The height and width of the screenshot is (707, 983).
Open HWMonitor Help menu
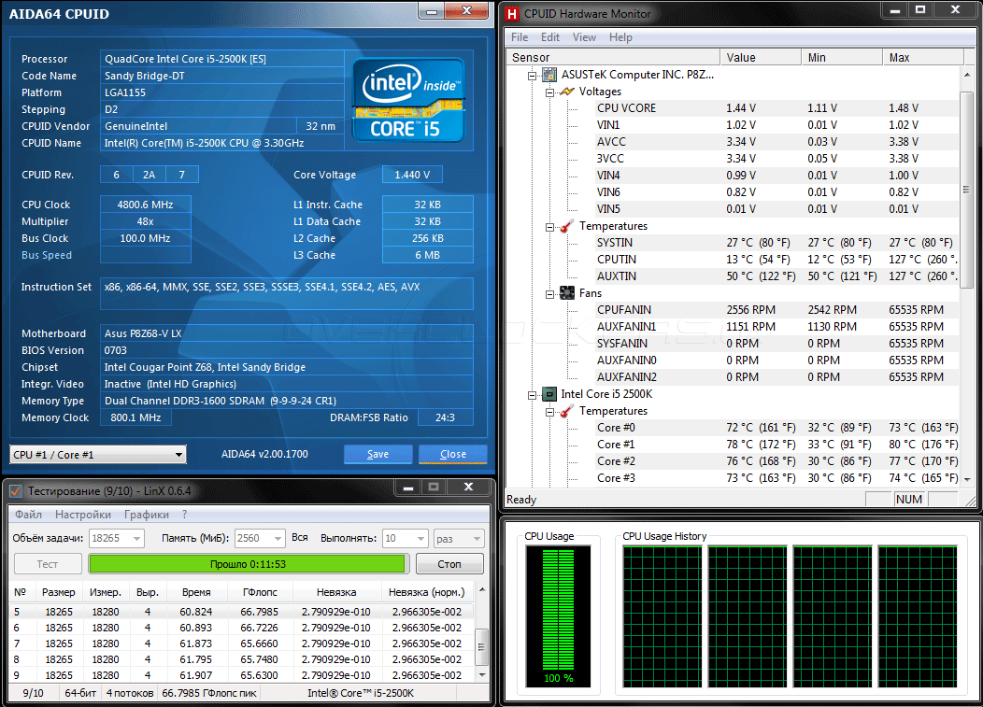[x=620, y=37]
